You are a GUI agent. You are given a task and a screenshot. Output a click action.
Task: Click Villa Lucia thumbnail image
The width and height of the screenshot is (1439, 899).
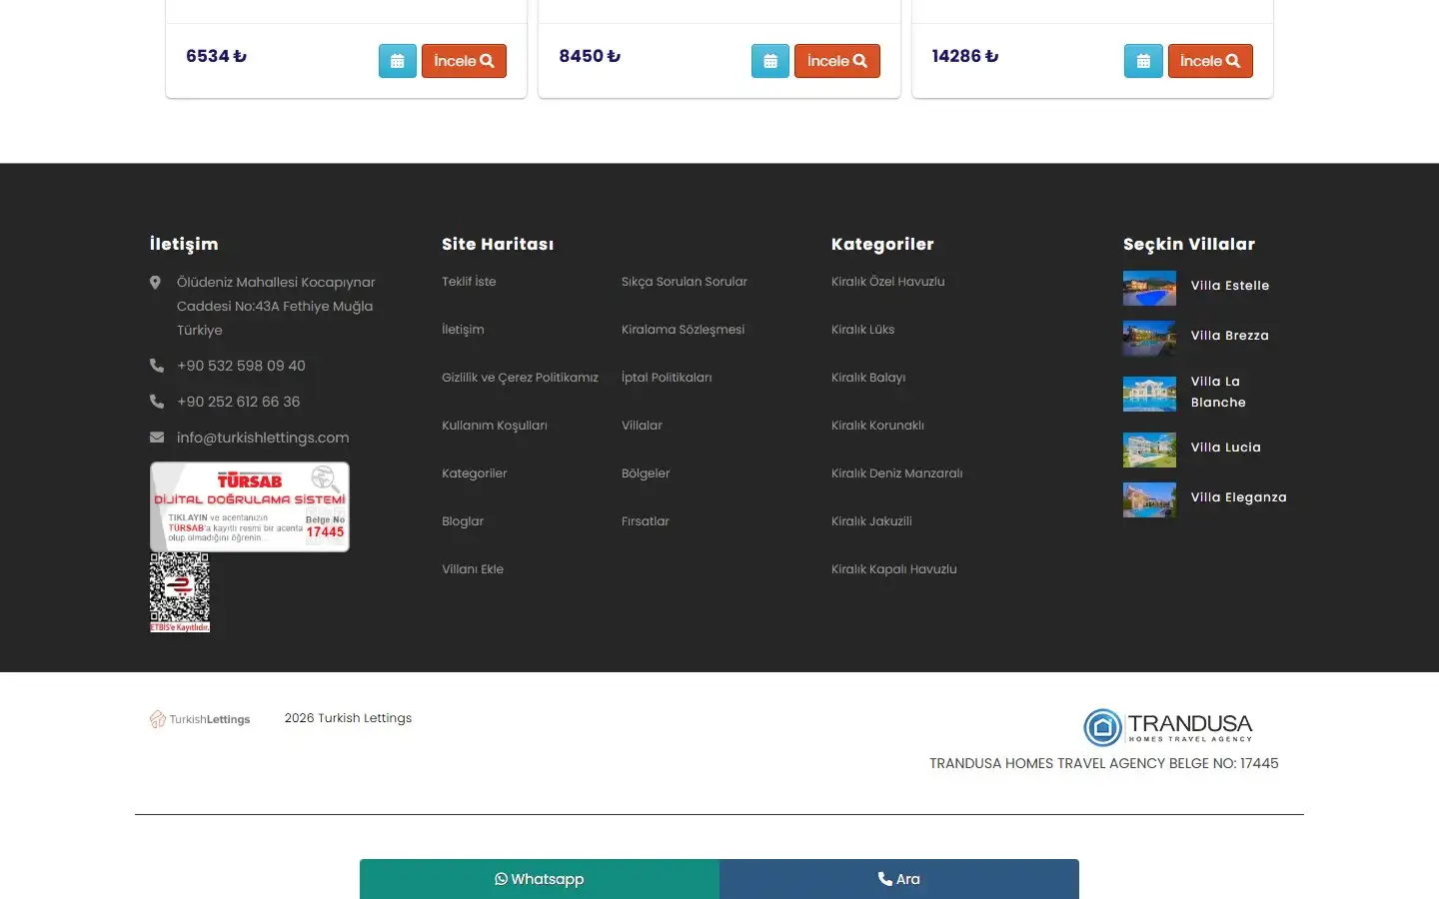point(1149,450)
